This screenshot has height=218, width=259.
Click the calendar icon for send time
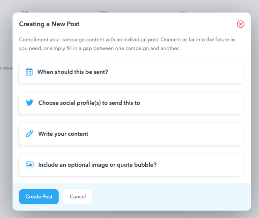(x=29, y=72)
